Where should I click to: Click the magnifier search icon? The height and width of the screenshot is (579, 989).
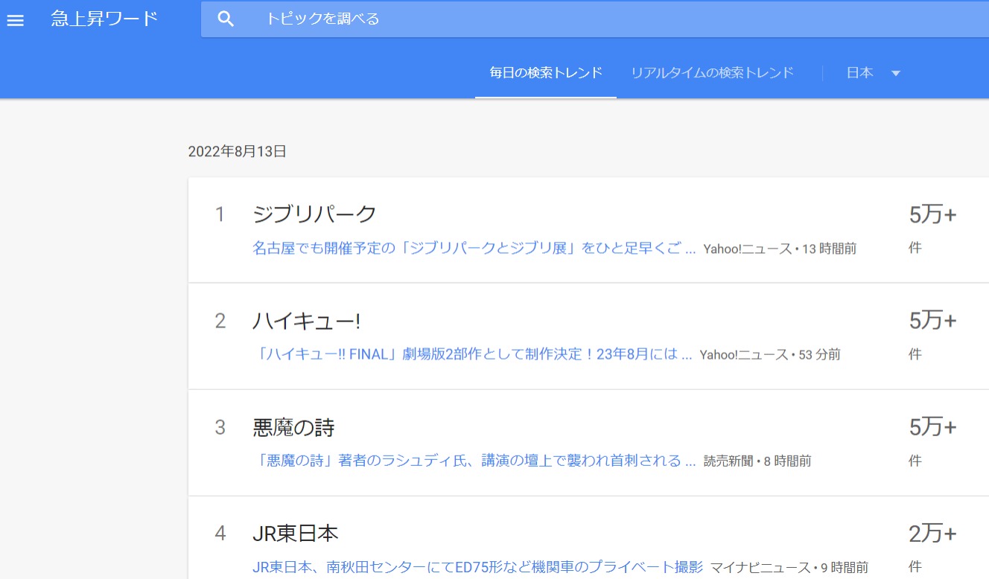click(x=226, y=19)
